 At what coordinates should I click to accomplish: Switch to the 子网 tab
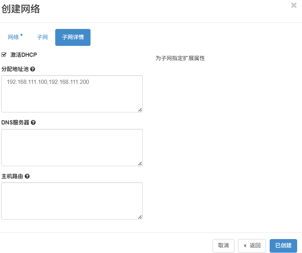(x=42, y=37)
